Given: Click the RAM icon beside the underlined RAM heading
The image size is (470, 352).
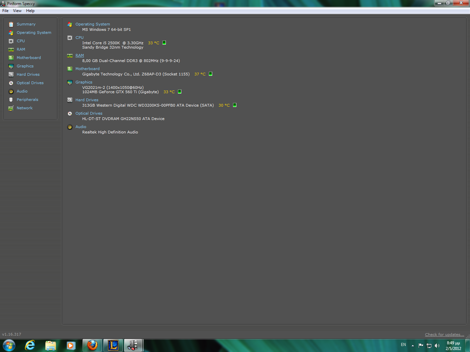Looking at the screenshot, I should pos(70,56).
